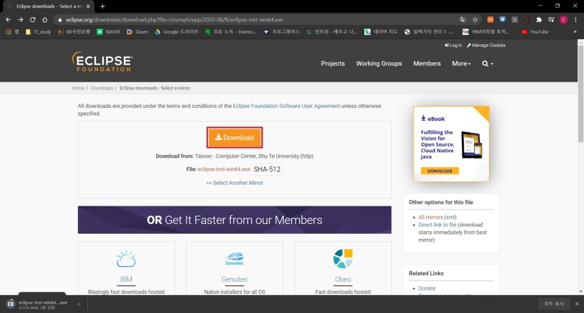Open the orange extension icon
The width and height of the screenshot is (584, 313).
(490, 20)
